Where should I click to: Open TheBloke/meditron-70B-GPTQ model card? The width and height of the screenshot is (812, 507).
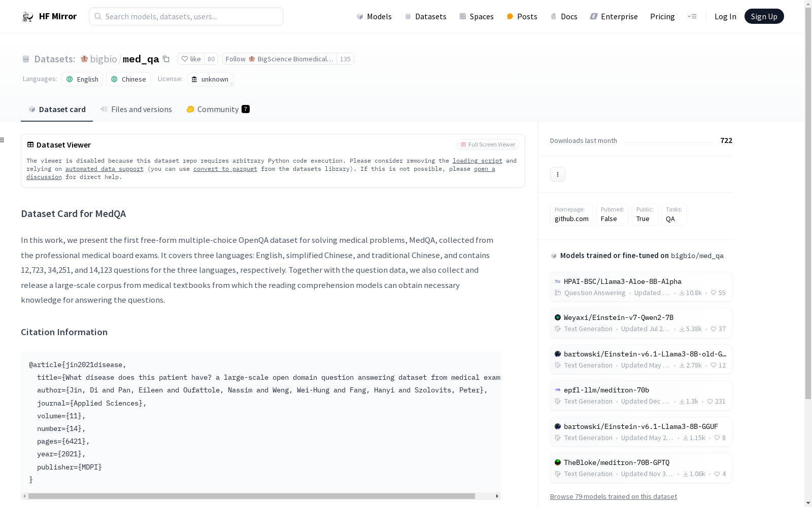(x=641, y=468)
